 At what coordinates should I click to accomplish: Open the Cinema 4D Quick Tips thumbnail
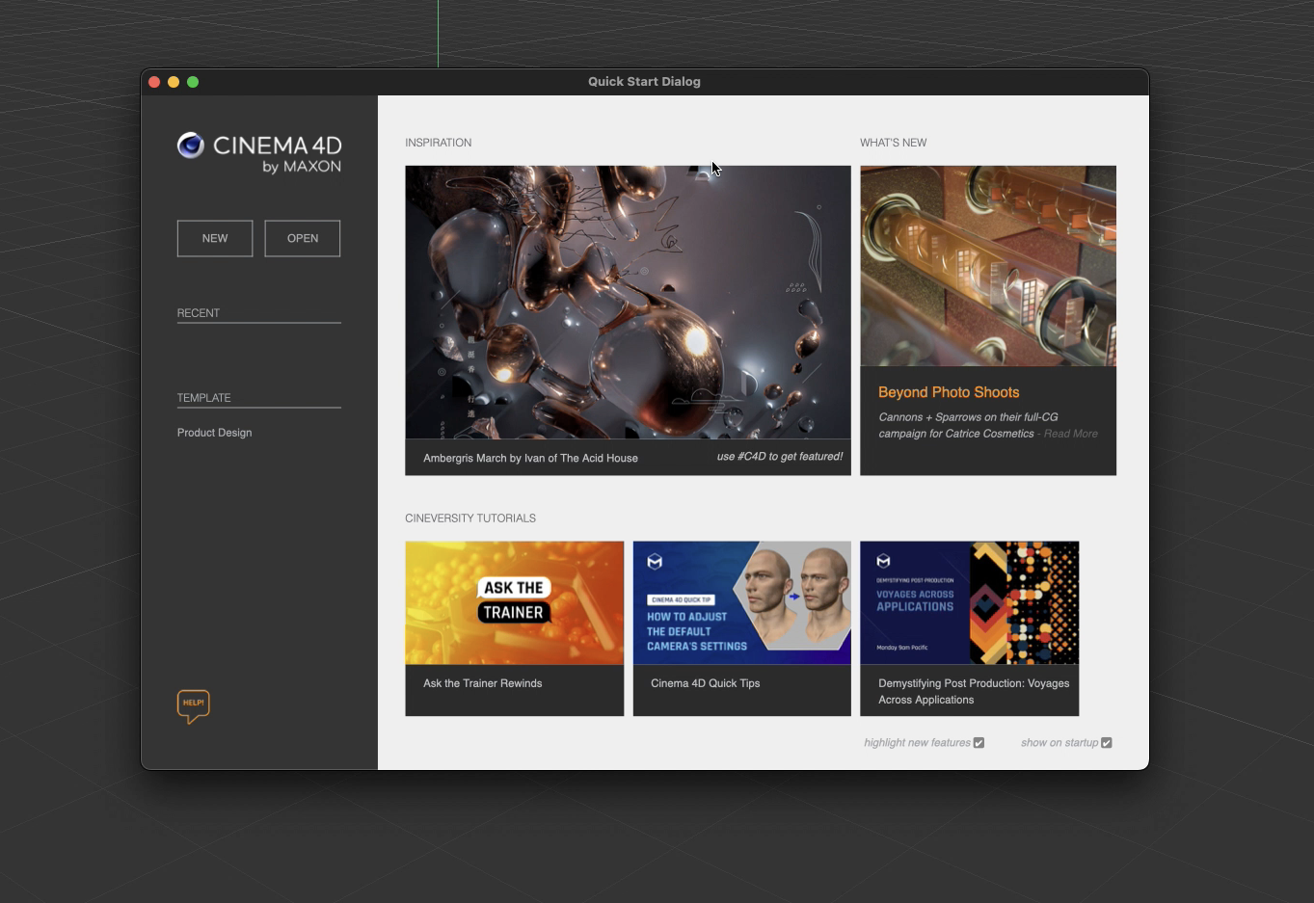742,603
